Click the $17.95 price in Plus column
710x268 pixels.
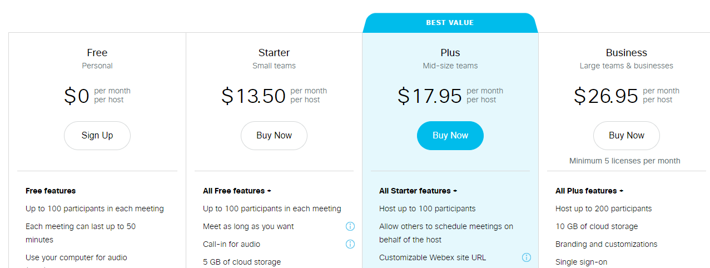pyautogui.click(x=430, y=96)
